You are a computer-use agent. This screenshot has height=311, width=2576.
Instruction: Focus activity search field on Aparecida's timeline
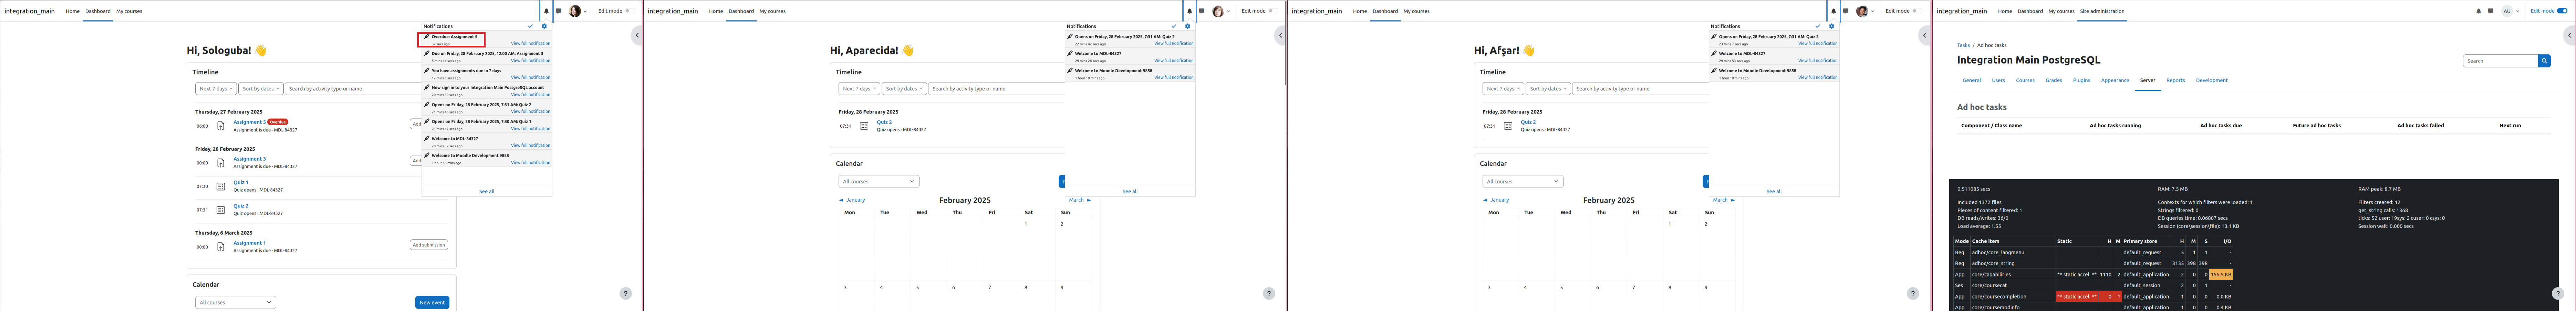tap(997, 89)
